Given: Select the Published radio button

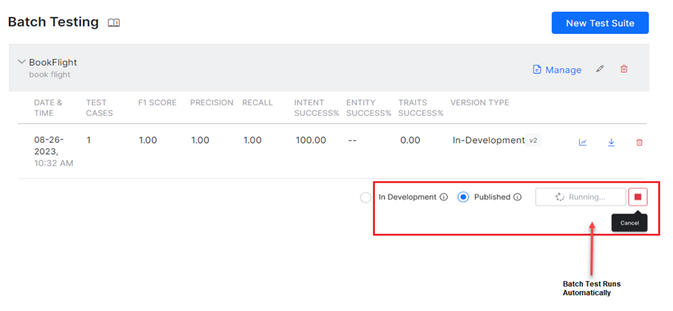Looking at the screenshot, I should (463, 198).
